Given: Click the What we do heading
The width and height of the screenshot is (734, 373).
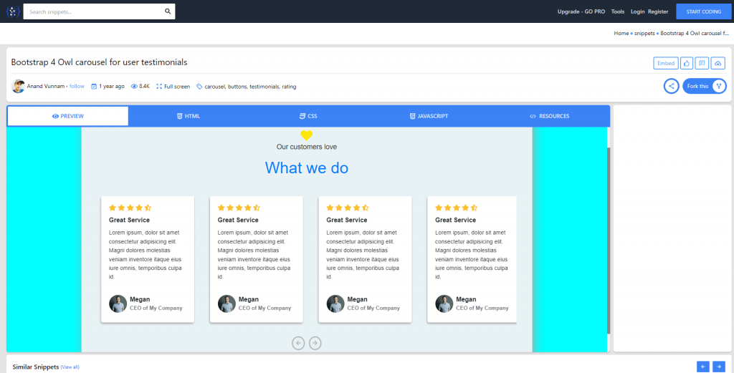Looking at the screenshot, I should pyautogui.click(x=307, y=168).
